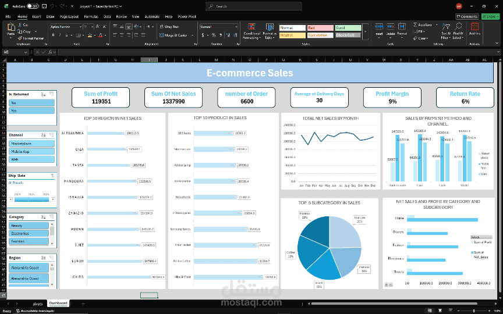Open the Clear dropdown in Editing group

click(428, 38)
